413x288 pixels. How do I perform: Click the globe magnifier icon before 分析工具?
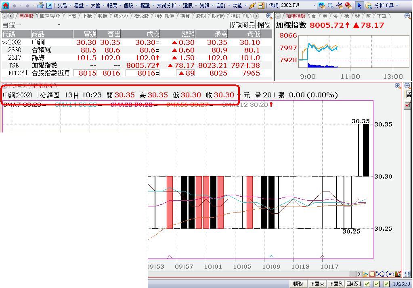pos(369,5)
